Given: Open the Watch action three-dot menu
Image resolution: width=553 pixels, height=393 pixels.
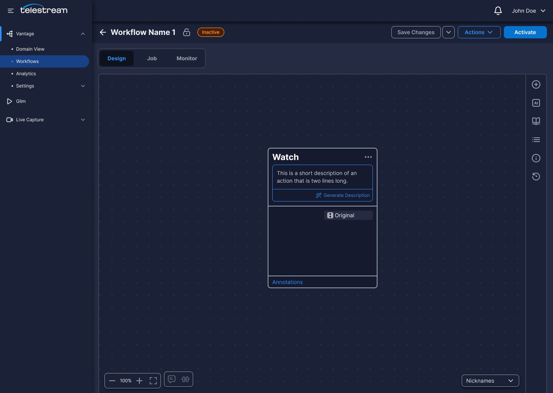Looking at the screenshot, I should tap(368, 157).
